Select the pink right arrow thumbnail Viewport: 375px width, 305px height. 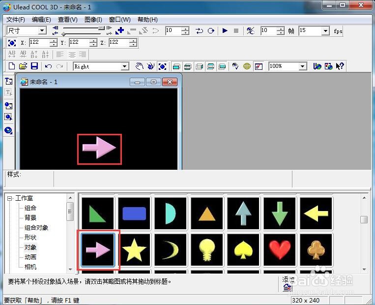click(98, 250)
